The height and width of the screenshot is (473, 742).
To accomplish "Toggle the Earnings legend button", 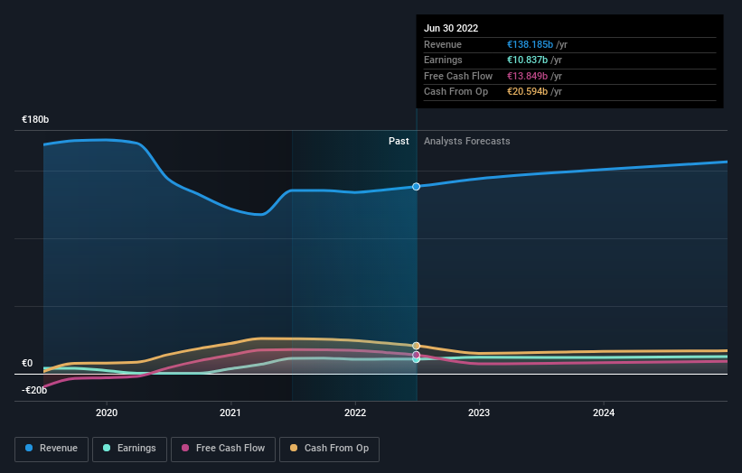I will click(x=129, y=449).
